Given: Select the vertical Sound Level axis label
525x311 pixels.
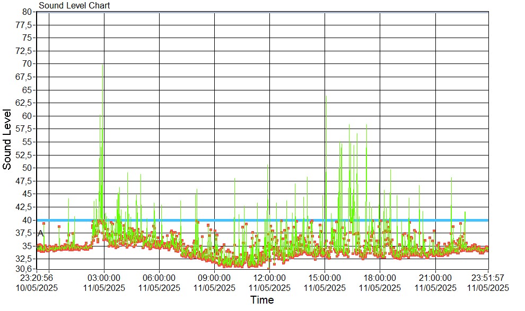Looking at the screenshot, I should [x=7, y=139].
